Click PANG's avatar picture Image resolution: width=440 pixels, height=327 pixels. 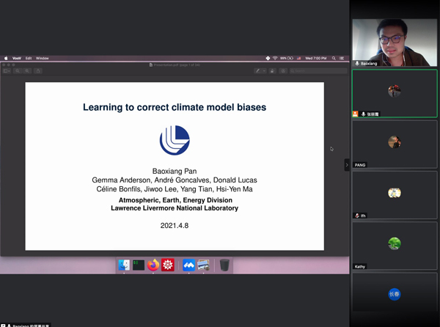click(395, 142)
